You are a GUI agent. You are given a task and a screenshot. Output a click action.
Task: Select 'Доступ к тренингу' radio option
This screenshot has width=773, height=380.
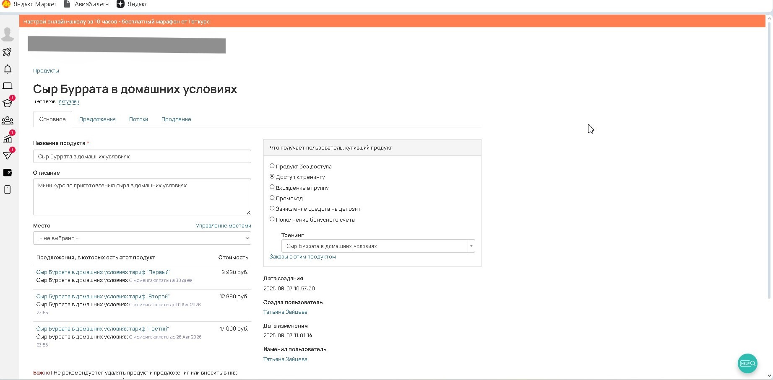click(x=272, y=176)
